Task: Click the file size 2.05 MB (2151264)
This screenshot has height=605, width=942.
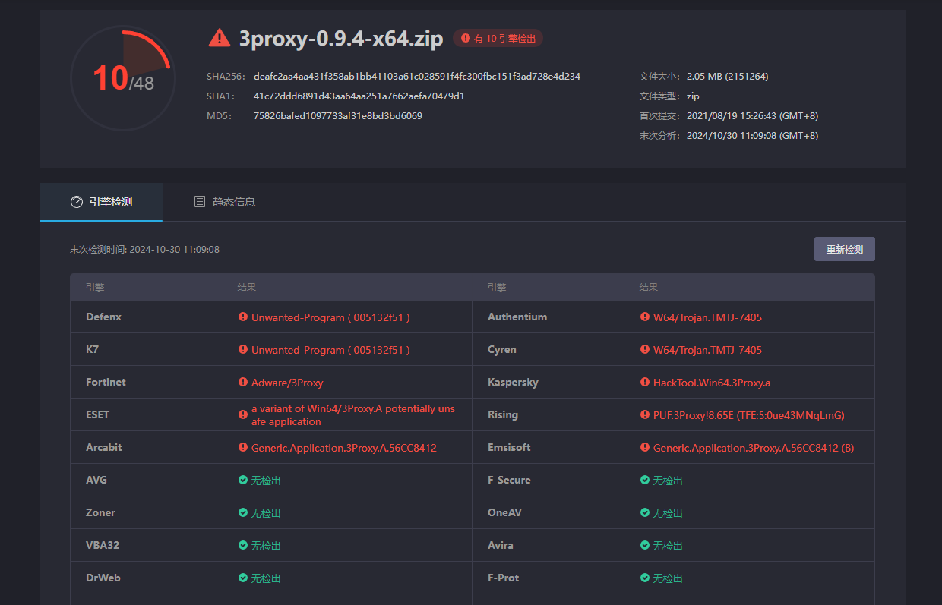Action: click(727, 77)
